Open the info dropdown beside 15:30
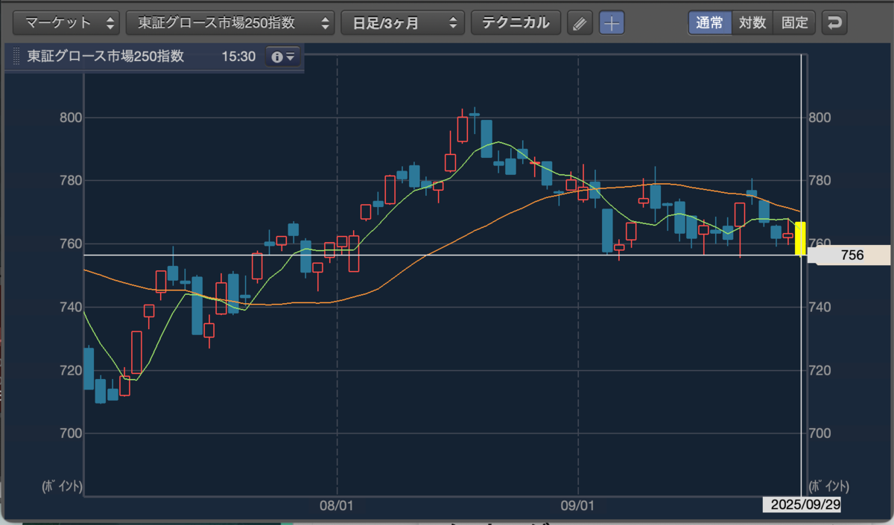The height and width of the screenshot is (525, 894). click(283, 57)
